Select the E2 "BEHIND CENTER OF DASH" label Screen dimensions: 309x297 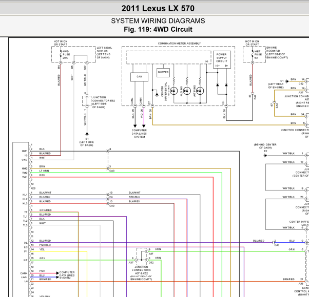click(x=265, y=148)
